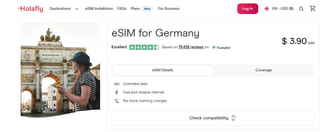Open the search magnifier icon
This screenshot has width=335, height=132.
point(301,9)
